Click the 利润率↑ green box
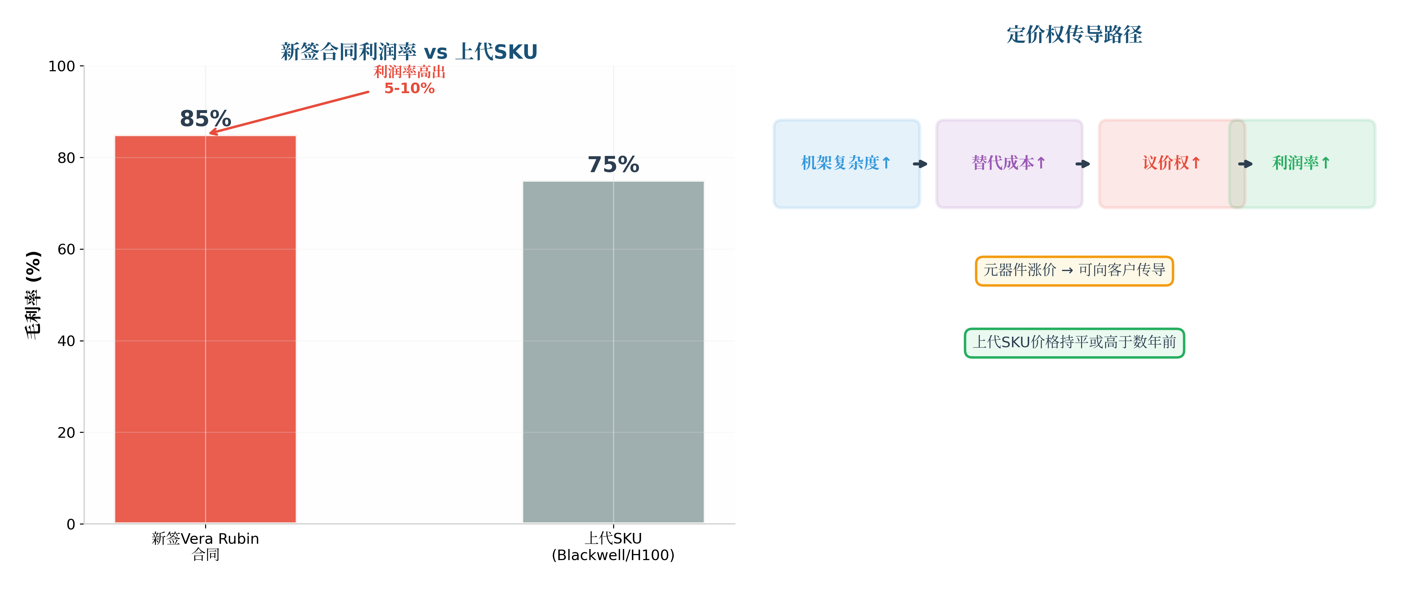 tap(1302, 164)
